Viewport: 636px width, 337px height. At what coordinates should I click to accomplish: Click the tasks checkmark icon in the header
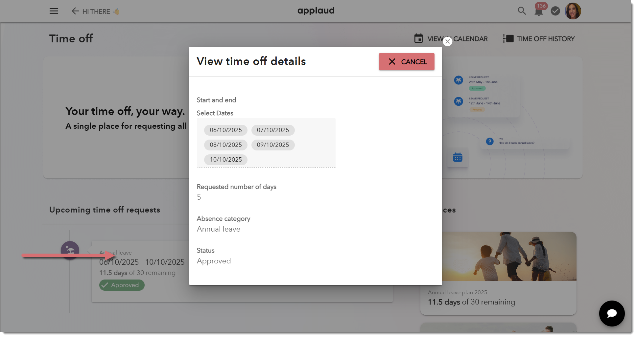pyautogui.click(x=555, y=11)
